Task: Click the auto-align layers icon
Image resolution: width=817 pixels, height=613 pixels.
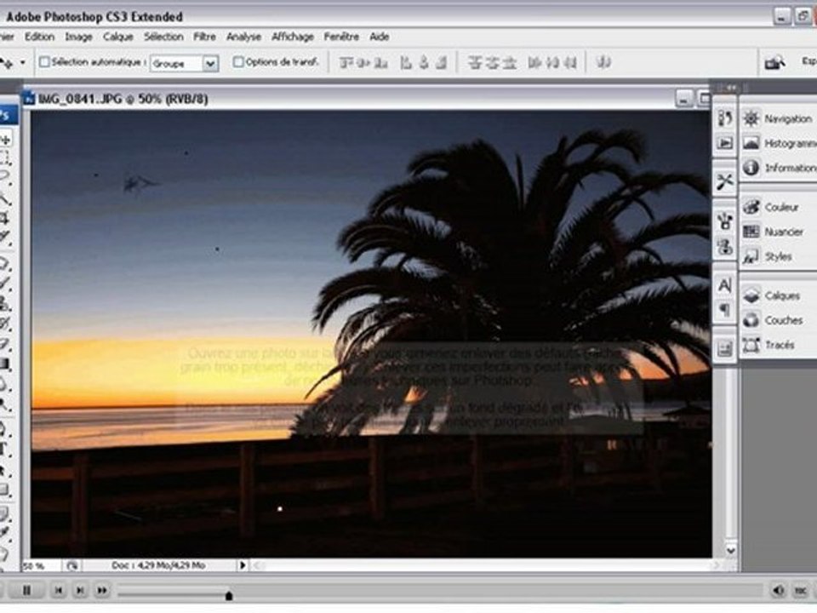Action: tap(603, 62)
